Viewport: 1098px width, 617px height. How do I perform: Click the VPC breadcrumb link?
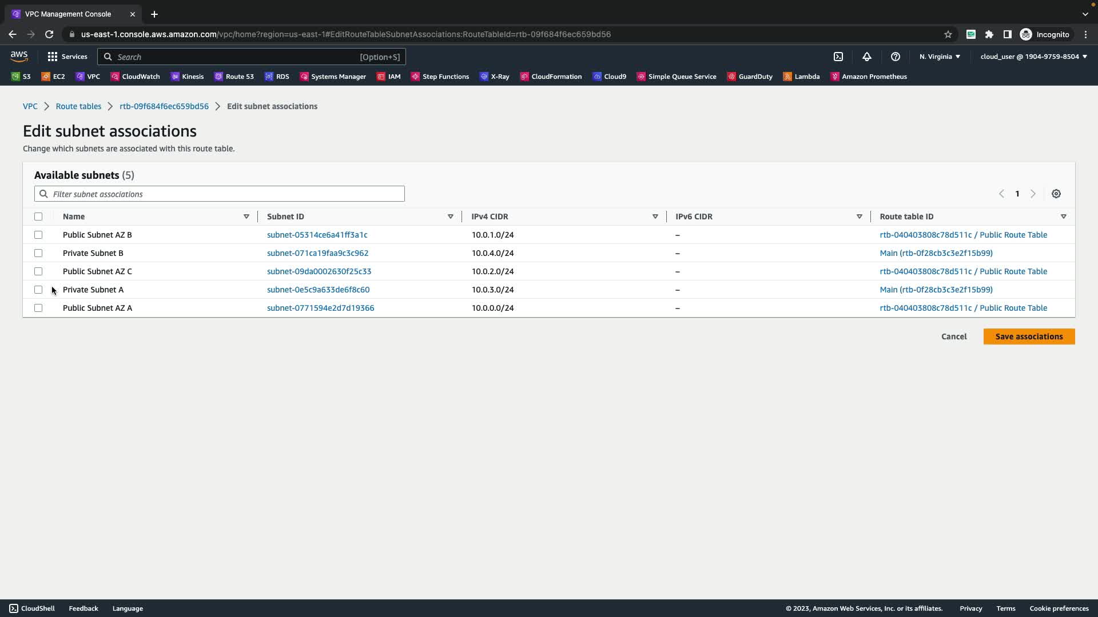(x=30, y=106)
